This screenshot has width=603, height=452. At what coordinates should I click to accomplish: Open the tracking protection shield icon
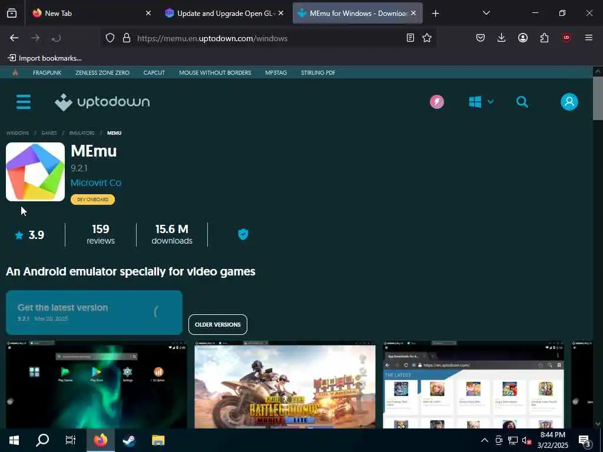tap(110, 38)
